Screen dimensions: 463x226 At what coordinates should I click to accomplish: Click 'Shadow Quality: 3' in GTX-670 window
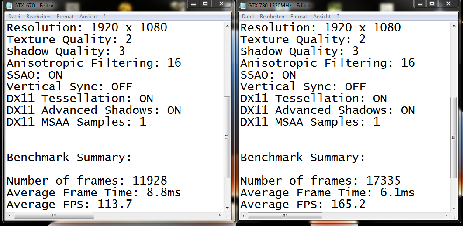[x=66, y=51]
